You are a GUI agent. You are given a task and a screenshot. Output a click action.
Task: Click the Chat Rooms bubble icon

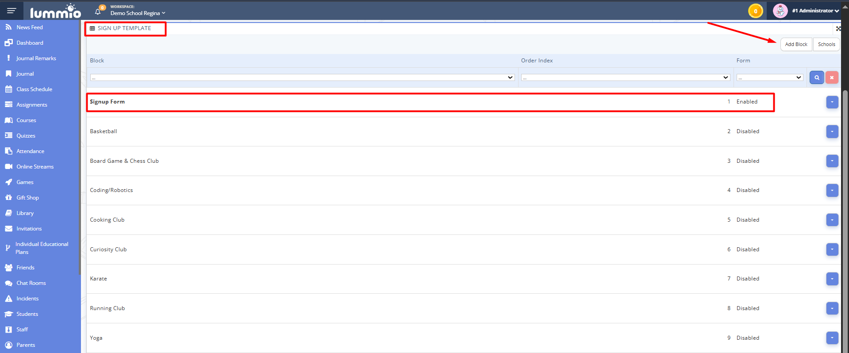[8, 283]
